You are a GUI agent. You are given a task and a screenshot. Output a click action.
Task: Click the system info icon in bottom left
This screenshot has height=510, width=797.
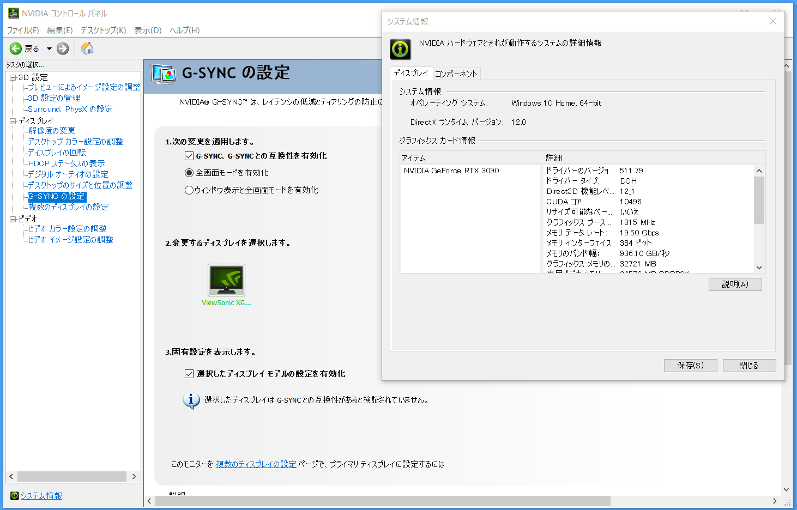click(x=15, y=495)
